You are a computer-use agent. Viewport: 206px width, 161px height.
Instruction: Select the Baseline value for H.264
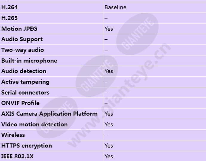116,7
